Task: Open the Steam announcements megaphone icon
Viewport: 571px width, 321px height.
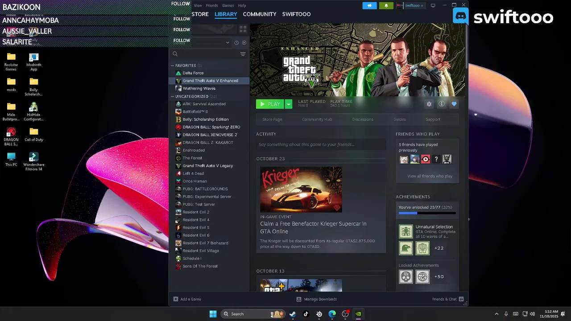Action: pyautogui.click(x=369, y=5)
